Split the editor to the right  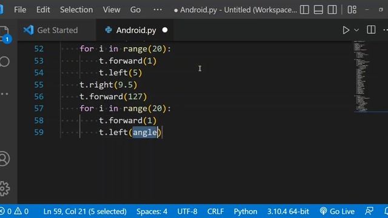[371, 30]
